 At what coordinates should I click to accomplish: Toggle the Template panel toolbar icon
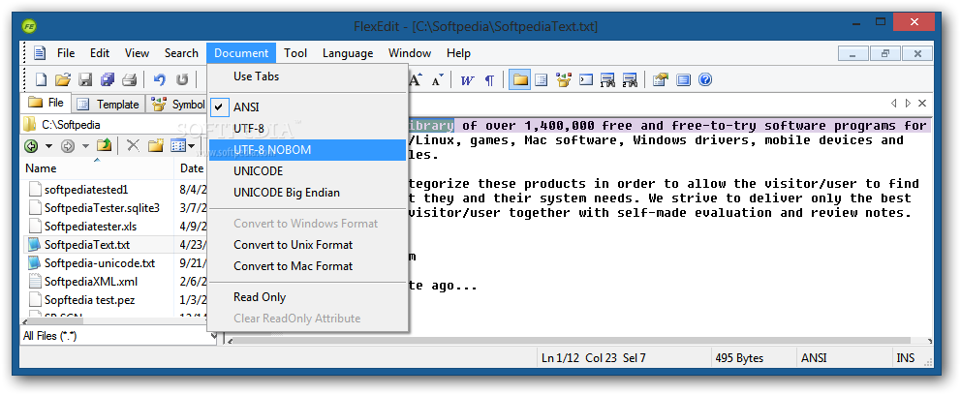[x=542, y=79]
